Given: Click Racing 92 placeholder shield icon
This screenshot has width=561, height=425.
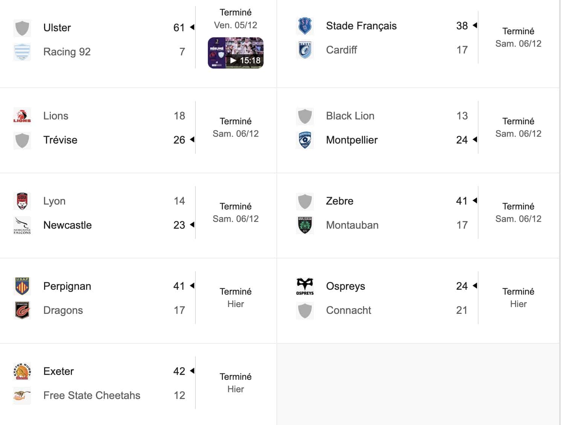Looking at the screenshot, I should pyautogui.click(x=22, y=52).
